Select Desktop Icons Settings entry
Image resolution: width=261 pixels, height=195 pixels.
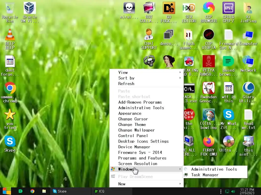point(147,141)
